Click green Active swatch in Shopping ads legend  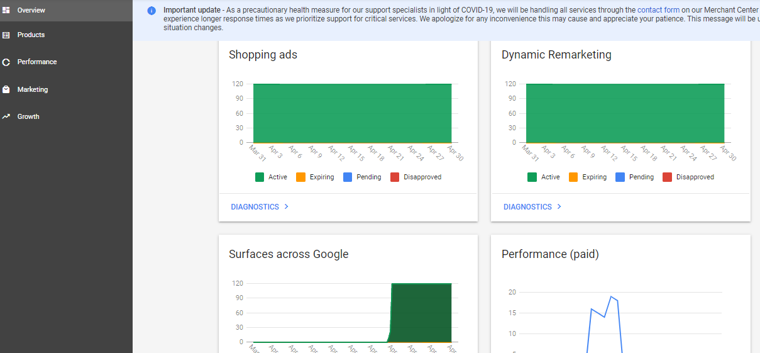[x=260, y=177]
